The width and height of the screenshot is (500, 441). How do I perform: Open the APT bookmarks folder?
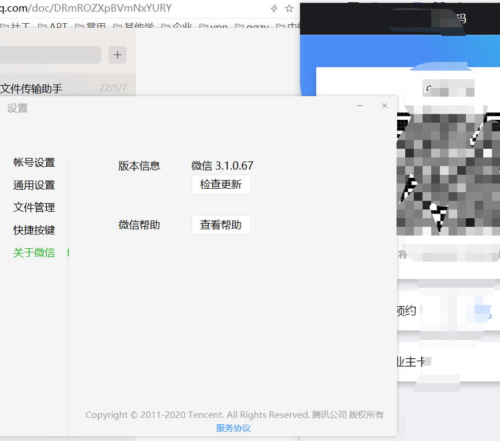(53, 25)
